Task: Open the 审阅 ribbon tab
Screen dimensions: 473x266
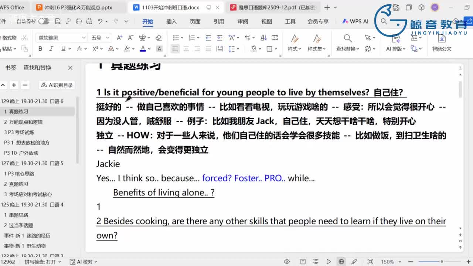Action: (243, 21)
